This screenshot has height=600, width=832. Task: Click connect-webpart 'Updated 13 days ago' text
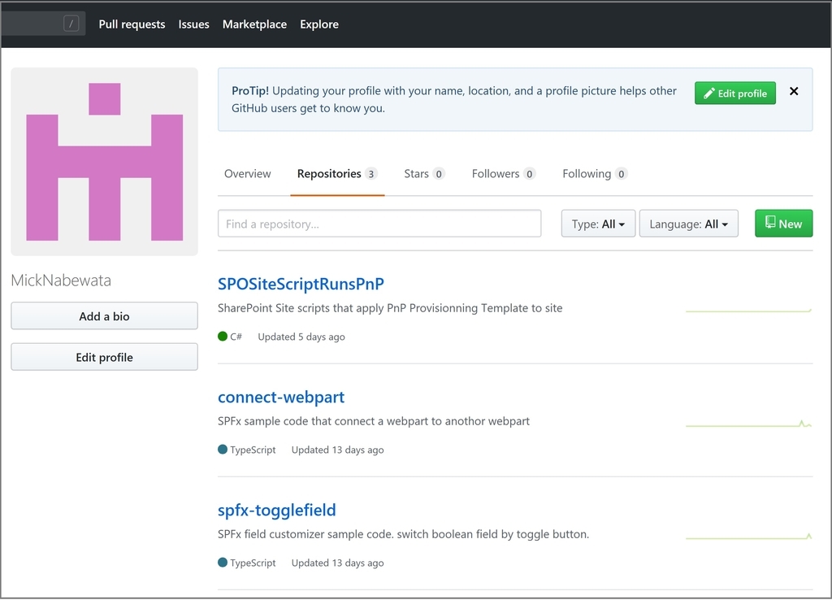(x=337, y=450)
